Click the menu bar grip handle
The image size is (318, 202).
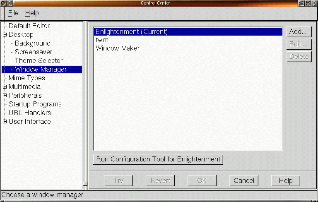(2, 13)
